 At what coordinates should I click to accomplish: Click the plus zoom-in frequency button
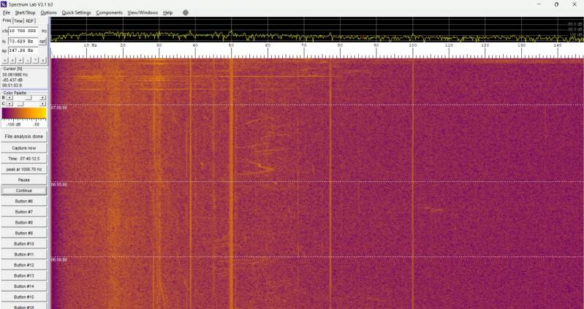click(x=20, y=61)
